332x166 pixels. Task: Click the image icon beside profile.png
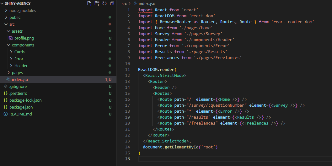(11, 38)
